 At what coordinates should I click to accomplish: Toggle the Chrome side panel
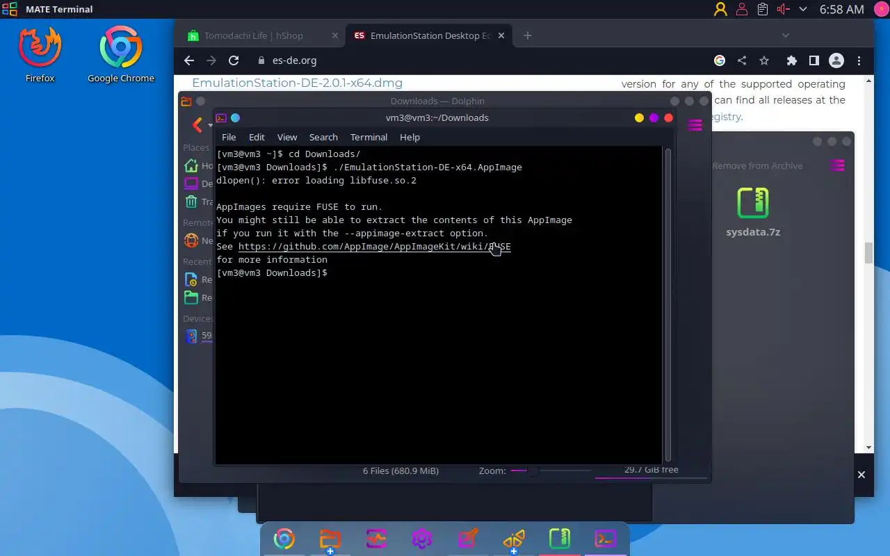(x=814, y=60)
